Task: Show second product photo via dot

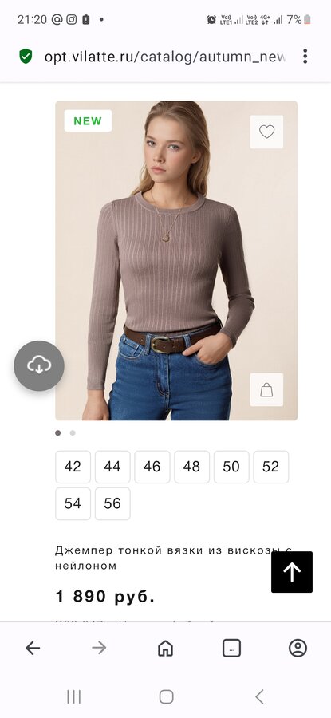Action: pos(73,432)
